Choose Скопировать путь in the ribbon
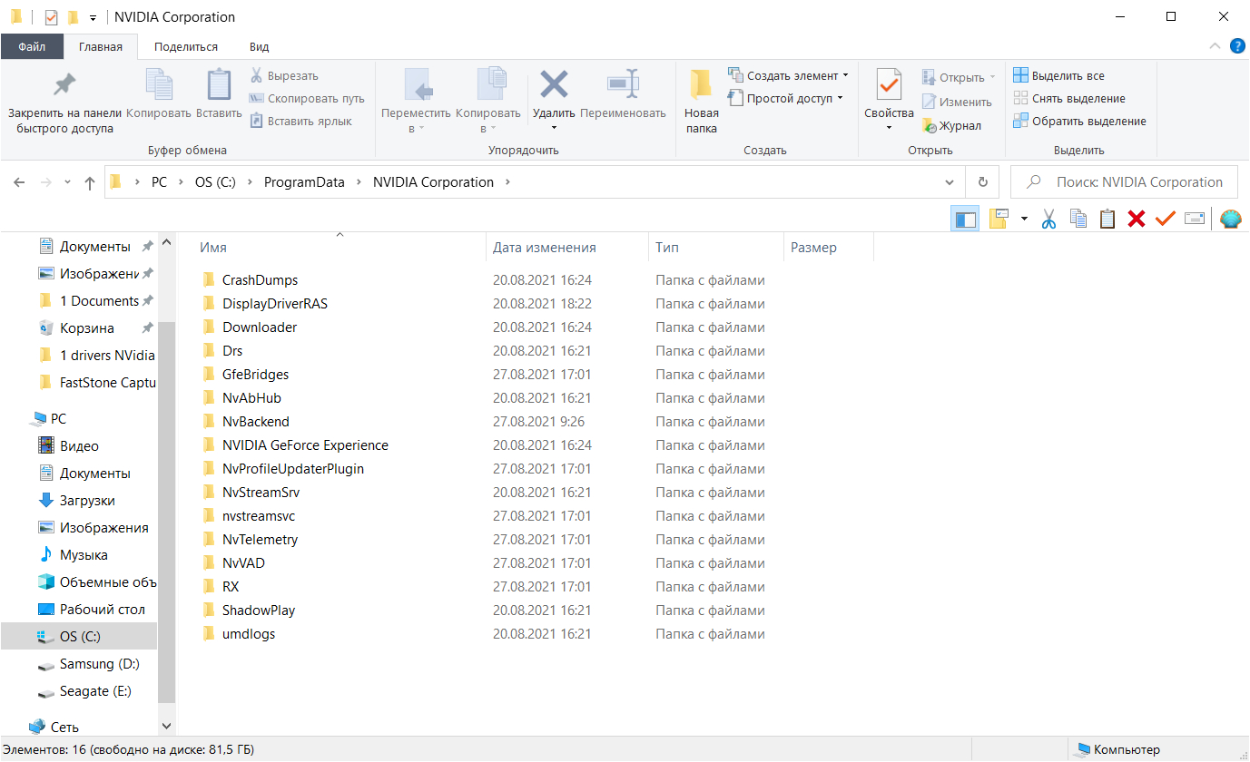Image resolution: width=1250 pixels, height=762 pixels. 307,99
